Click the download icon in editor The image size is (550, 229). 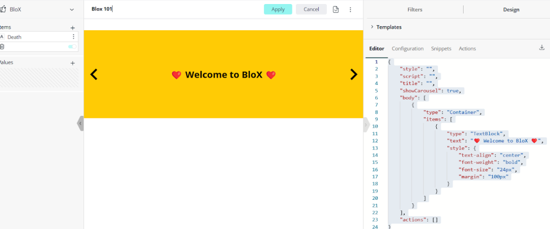[542, 48]
